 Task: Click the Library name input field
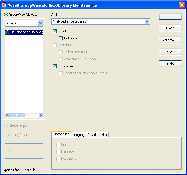(x=24, y=156)
